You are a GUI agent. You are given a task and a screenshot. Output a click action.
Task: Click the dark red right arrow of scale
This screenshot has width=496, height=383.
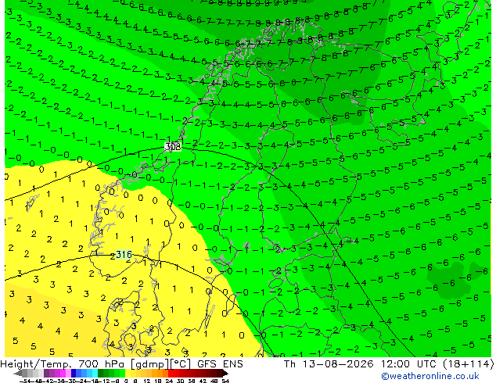[x=225, y=373]
